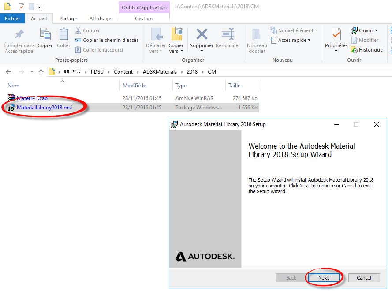The image size is (392, 291).
Task: Switch to the Accueil tab
Action: pos(39,19)
